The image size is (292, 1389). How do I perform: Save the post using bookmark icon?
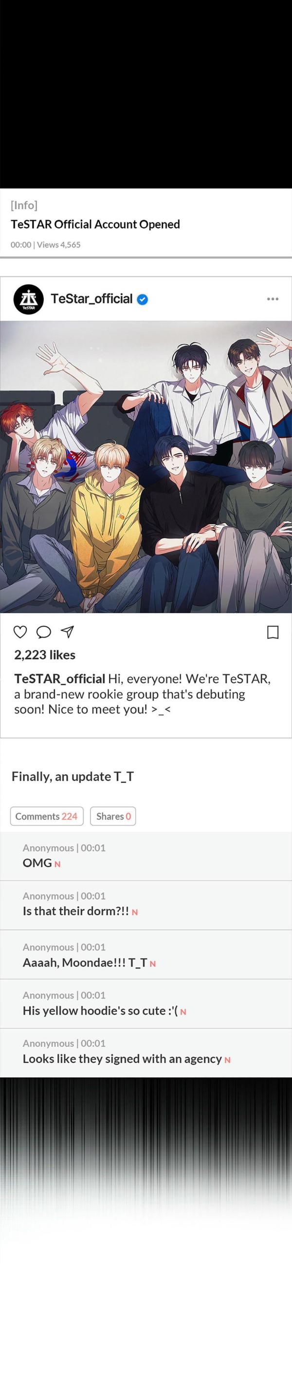click(273, 632)
